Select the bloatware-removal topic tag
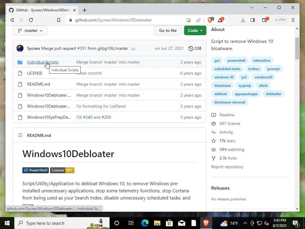 [230, 102]
